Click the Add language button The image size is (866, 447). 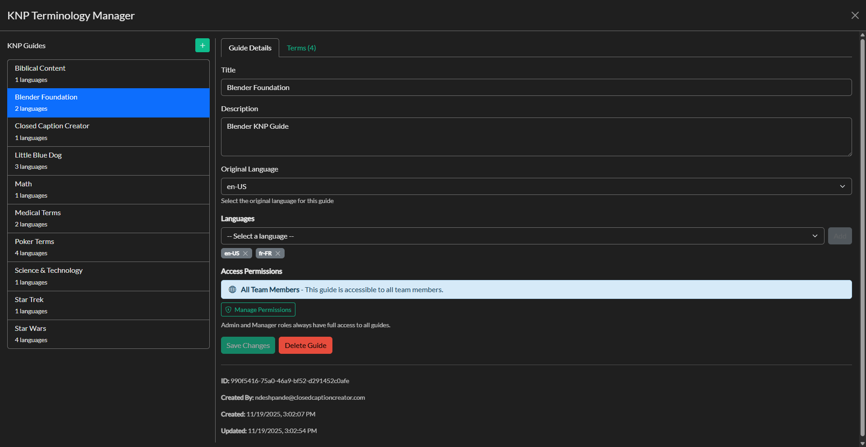(x=839, y=236)
